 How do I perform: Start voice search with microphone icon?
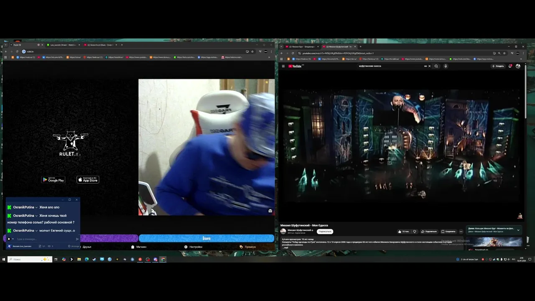coord(446,66)
